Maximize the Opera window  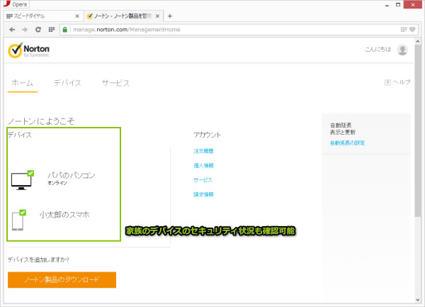click(398, 5)
